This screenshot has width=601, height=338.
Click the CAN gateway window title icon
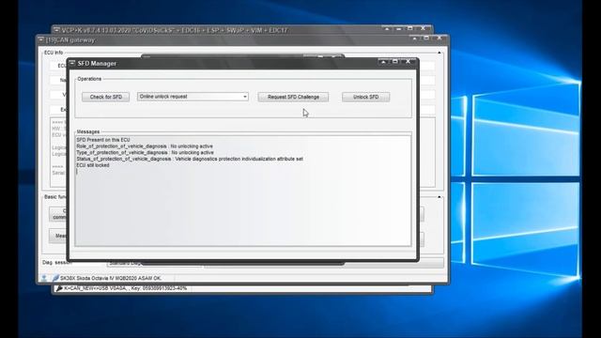41,39
